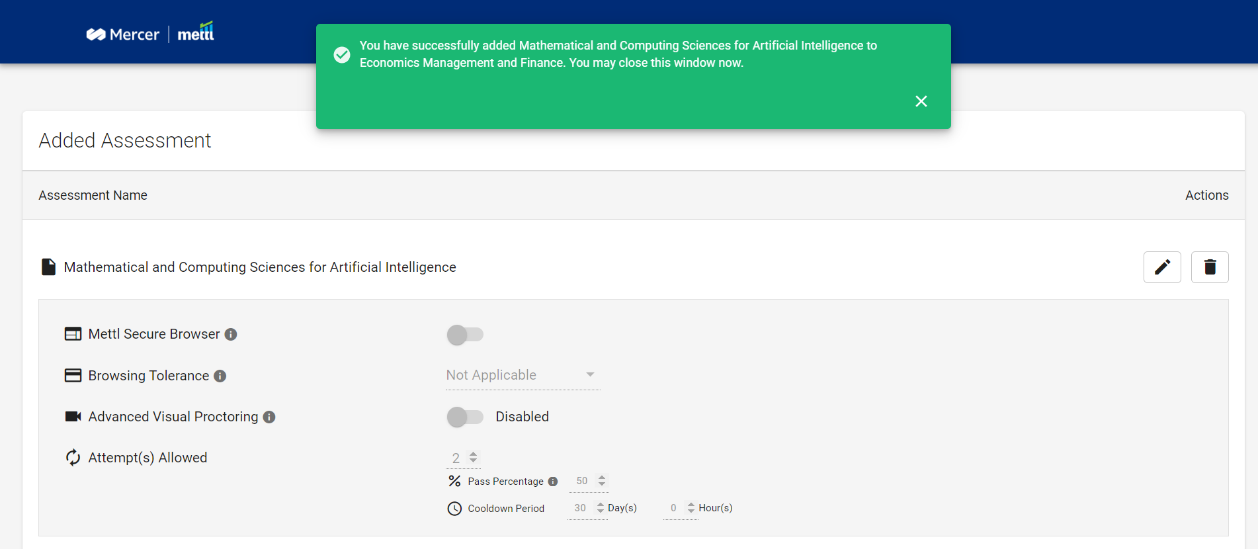Click the Cooldown Period Hour(s) stepper arrows
The height and width of the screenshot is (549, 1258).
691,508
